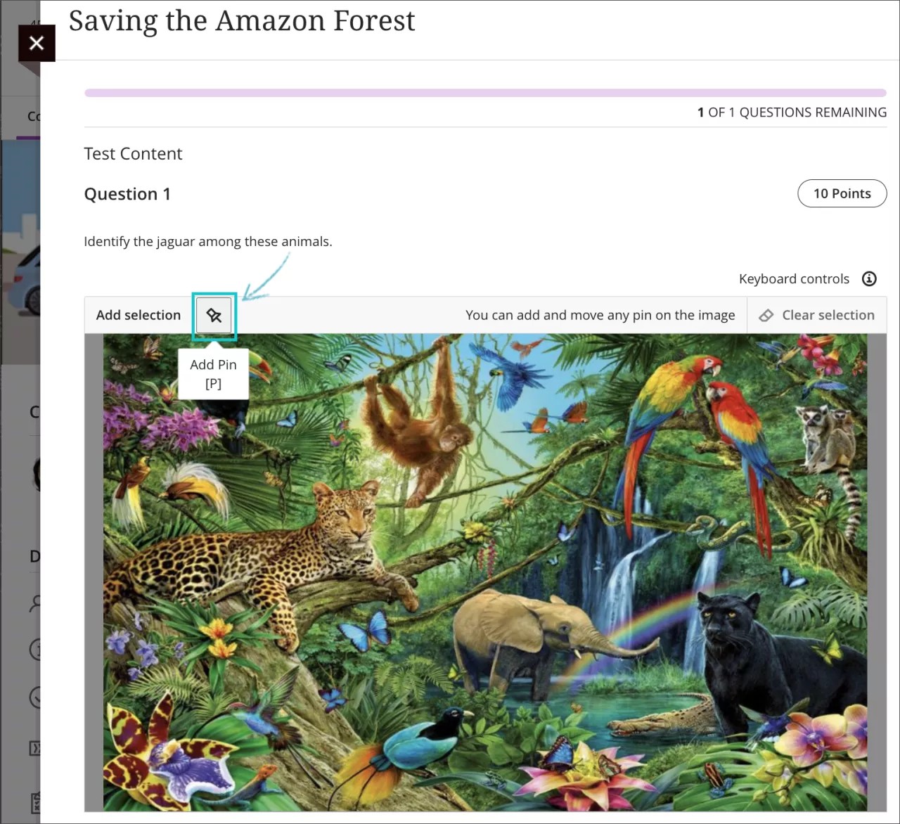This screenshot has height=824, width=900.
Task: Open the Keyboard controls info icon
Action: 869,279
